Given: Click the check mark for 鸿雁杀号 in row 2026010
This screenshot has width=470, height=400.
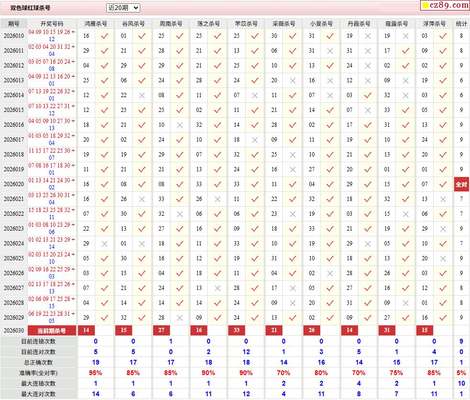Looking at the screenshot, I should click(x=104, y=36).
